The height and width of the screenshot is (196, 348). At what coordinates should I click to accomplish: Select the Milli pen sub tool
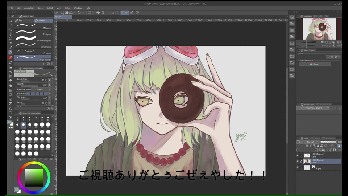click(34, 26)
